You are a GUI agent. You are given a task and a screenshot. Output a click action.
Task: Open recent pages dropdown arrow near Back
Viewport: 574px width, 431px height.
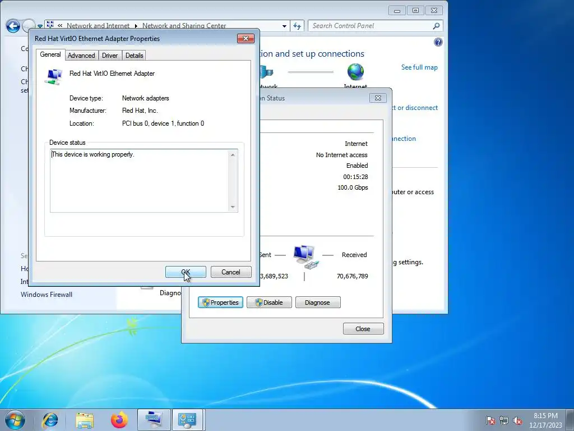point(40,27)
